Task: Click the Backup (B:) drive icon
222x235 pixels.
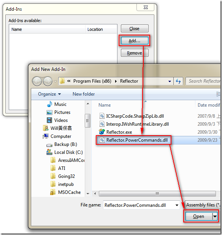Action: (x=49, y=145)
